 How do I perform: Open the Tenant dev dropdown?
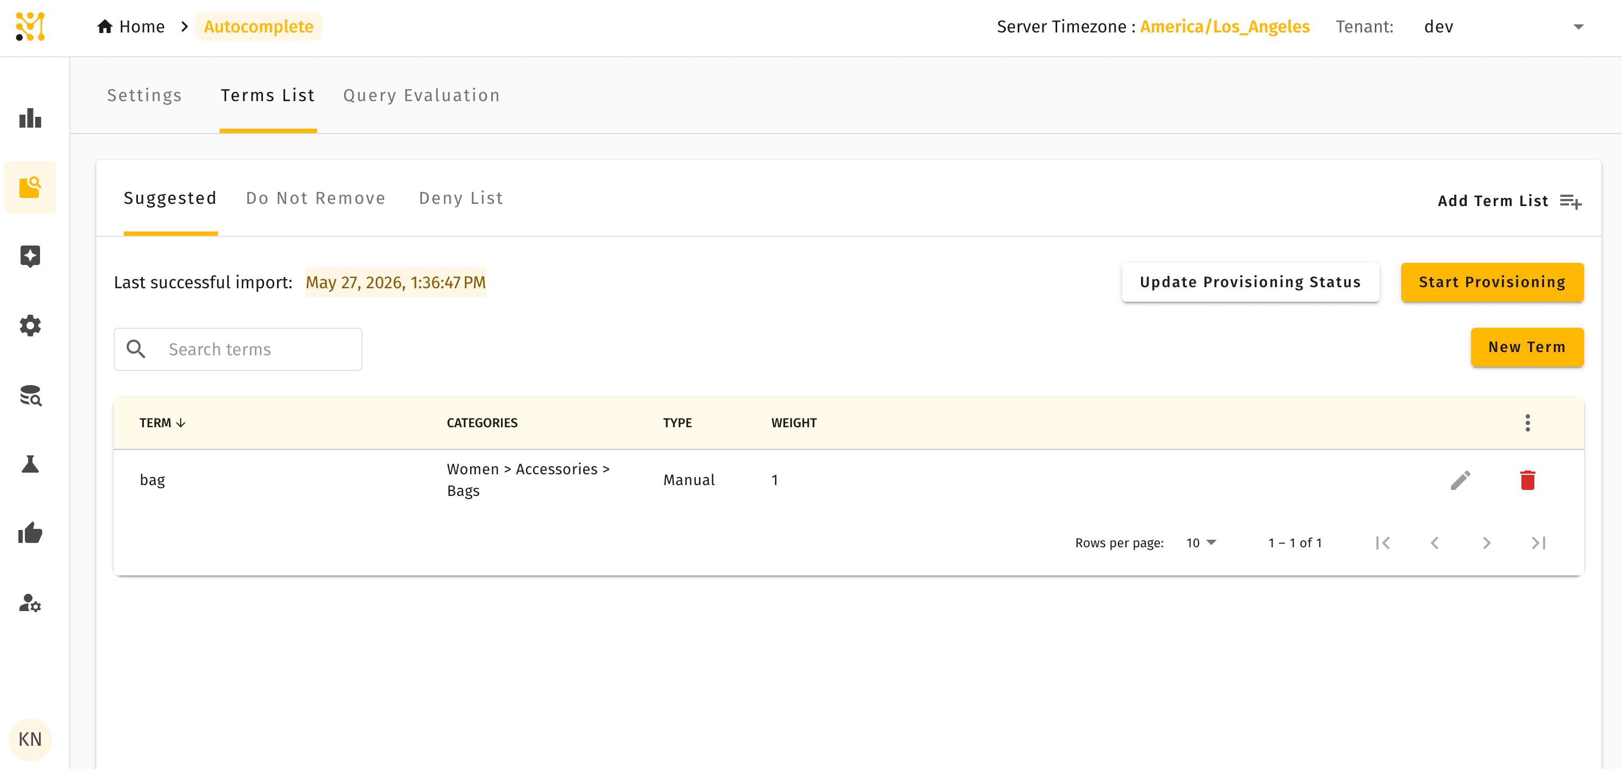(1504, 26)
